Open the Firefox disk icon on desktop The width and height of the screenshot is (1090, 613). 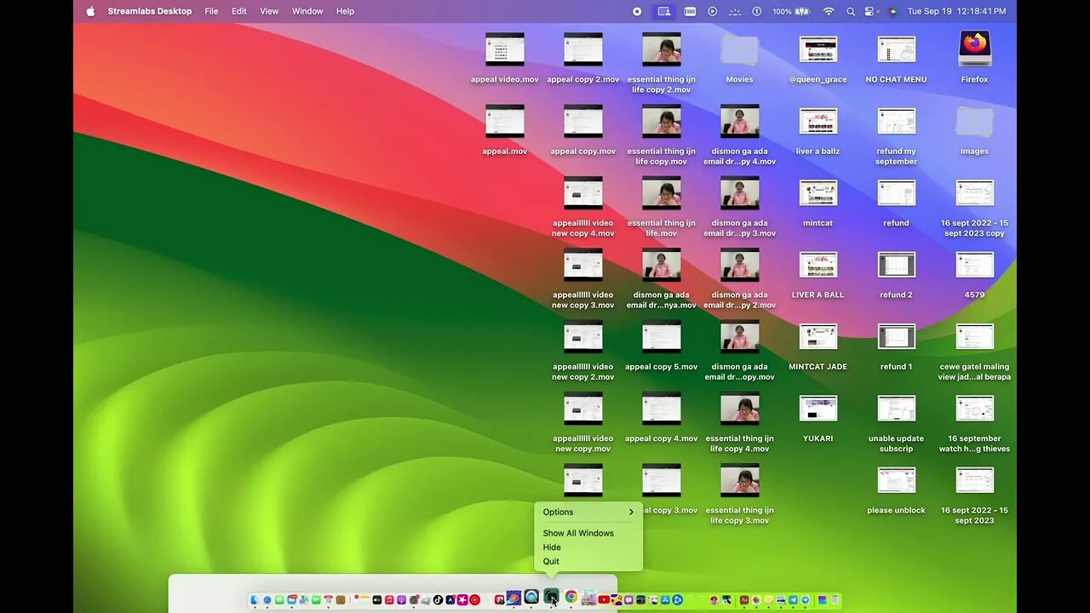[x=974, y=49]
